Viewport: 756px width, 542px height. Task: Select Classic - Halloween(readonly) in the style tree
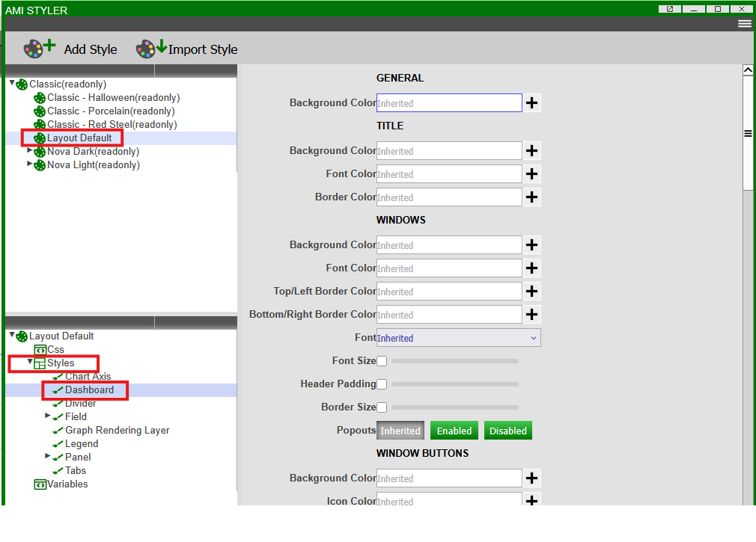pos(113,98)
